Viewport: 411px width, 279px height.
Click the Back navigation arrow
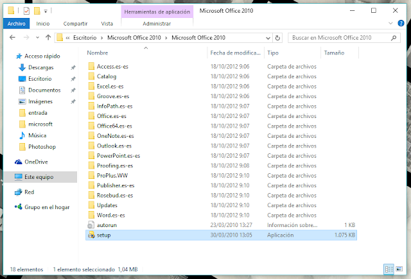pyautogui.click(x=12, y=37)
